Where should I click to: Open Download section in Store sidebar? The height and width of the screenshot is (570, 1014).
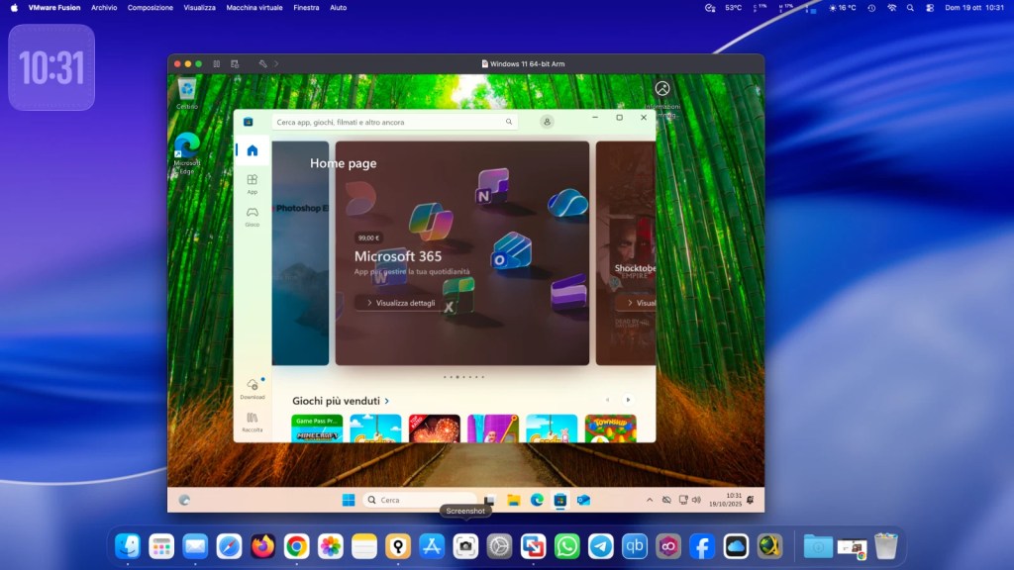click(252, 387)
